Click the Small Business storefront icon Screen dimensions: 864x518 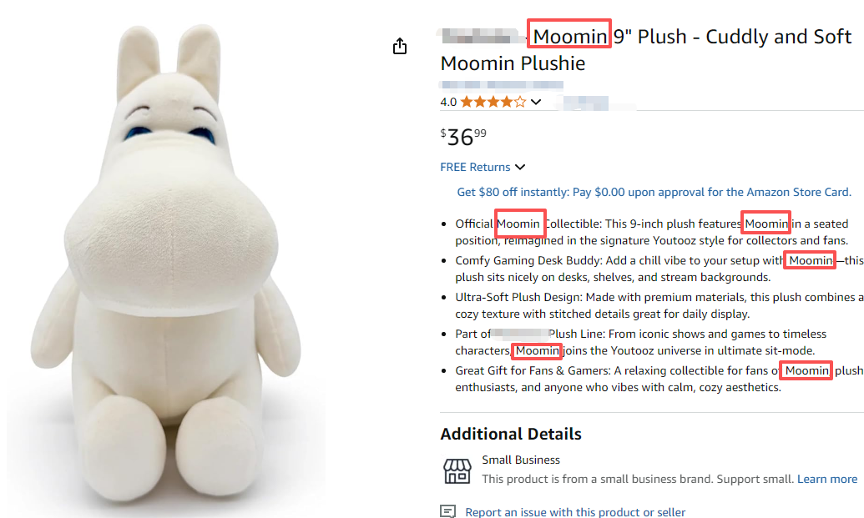tap(457, 470)
